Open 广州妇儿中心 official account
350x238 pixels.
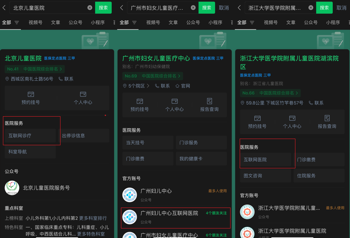point(174,195)
